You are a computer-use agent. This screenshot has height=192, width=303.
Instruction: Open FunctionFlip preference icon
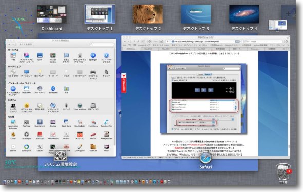pos(106,122)
